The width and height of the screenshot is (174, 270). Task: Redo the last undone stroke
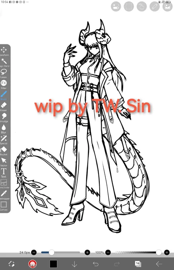[x=117, y=264]
